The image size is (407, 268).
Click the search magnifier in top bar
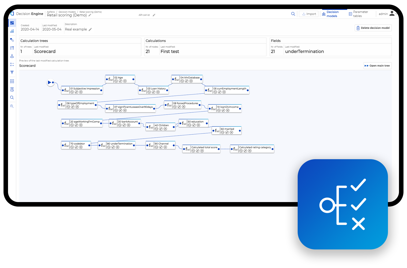click(293, 14)
